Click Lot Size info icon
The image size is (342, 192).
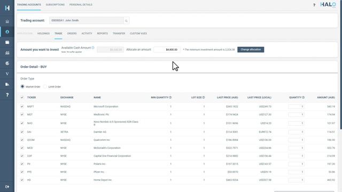coord(204,97)
